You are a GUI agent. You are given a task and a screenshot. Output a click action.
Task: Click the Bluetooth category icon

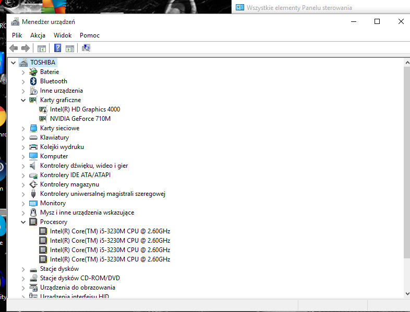33,81
